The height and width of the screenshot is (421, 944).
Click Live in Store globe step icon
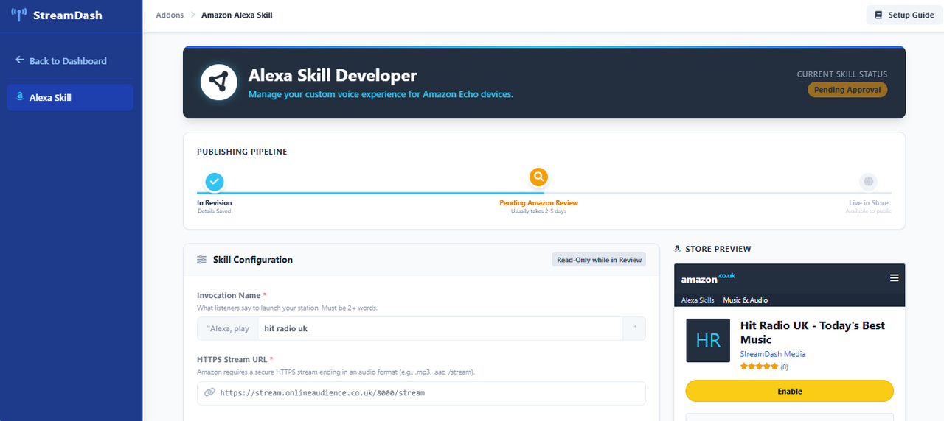click(x=869, y=181)
